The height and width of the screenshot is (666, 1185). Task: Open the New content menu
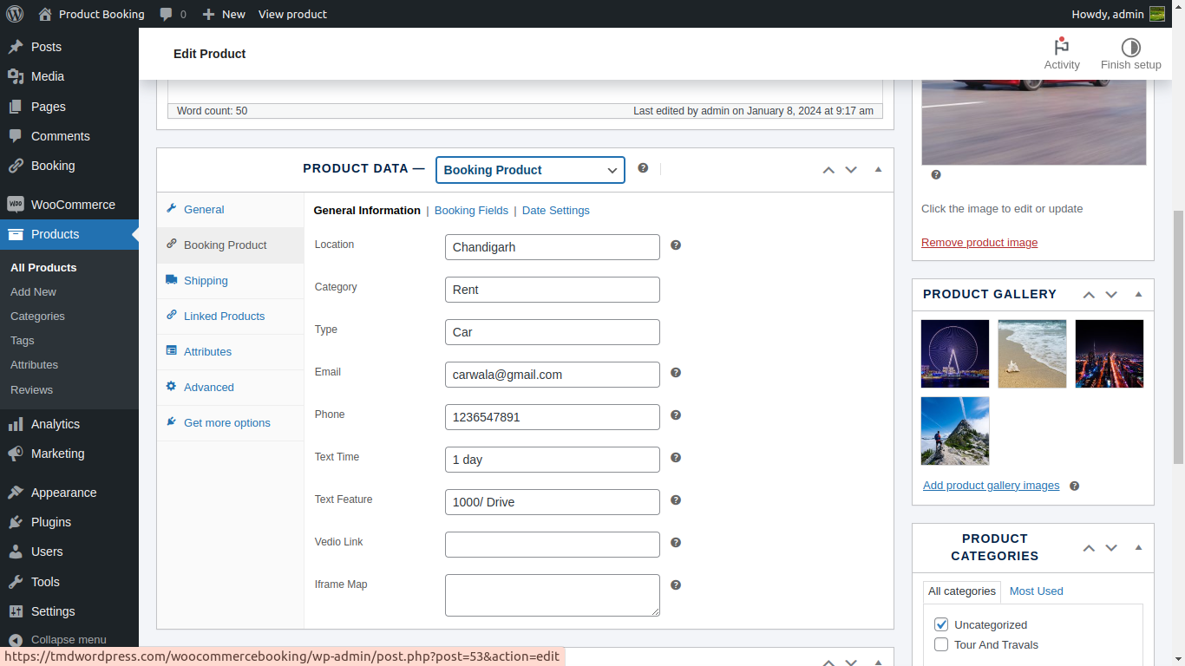223,14
